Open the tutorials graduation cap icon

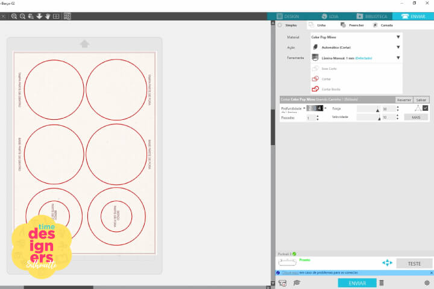click(297, 282)
